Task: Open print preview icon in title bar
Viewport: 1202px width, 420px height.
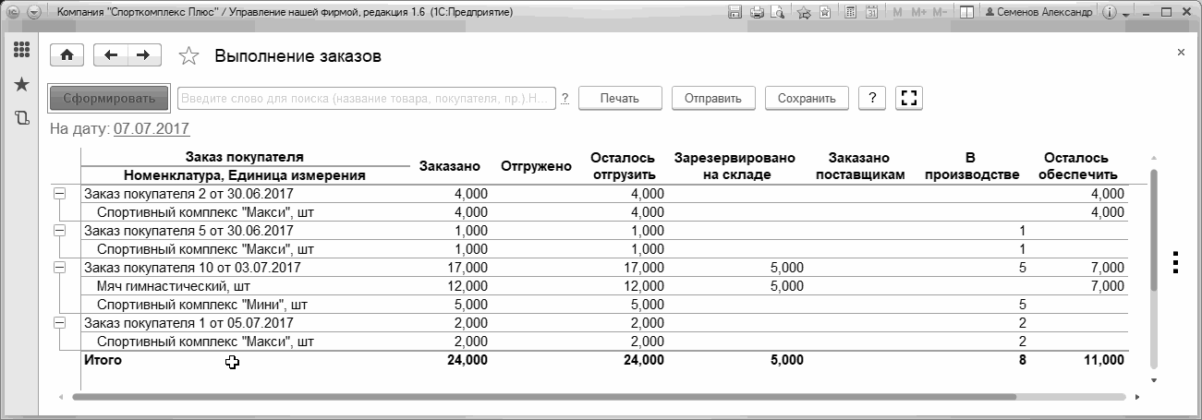Action: pyautogui.click(x=777, y=13)
